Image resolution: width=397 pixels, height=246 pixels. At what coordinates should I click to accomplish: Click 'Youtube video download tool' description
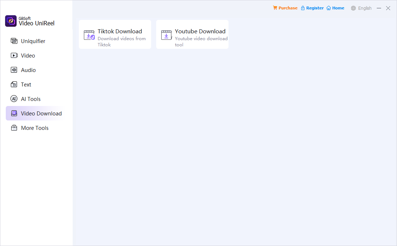click(x=201, y=42)
